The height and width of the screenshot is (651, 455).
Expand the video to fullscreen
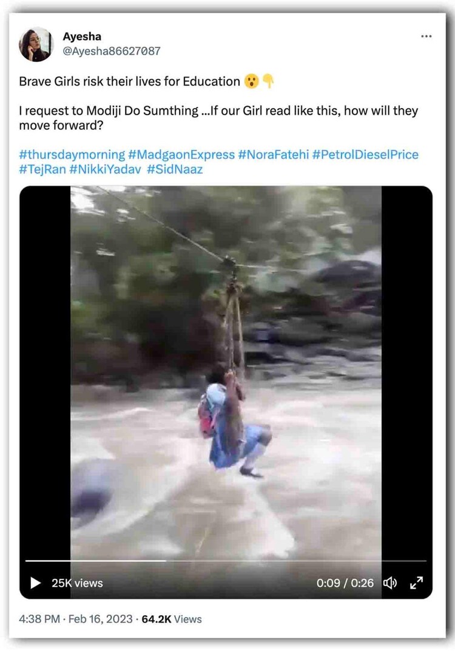pyautogui.click(x=416, y=583)
